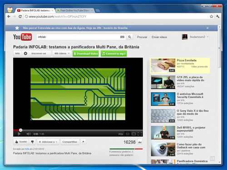Flag the video with the flag icon
Viewport: 227px width, 170px height.
tap(83, 142)
